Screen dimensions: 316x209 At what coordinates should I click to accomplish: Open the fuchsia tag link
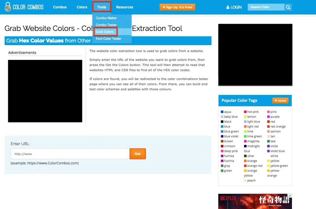[229, 156]
